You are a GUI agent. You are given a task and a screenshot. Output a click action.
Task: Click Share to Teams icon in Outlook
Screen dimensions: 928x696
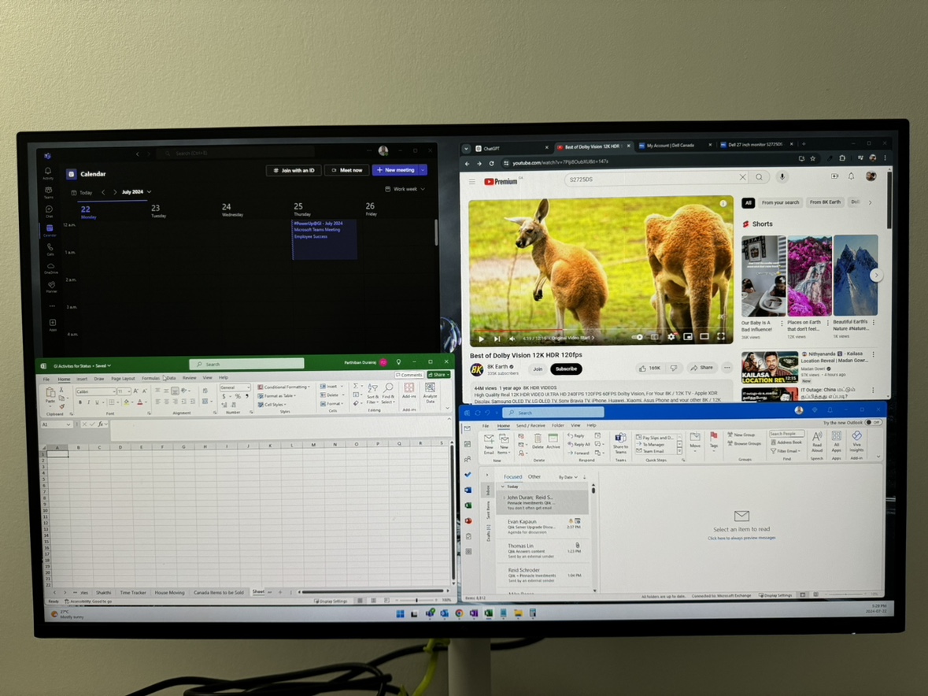[x=620, y=442]
